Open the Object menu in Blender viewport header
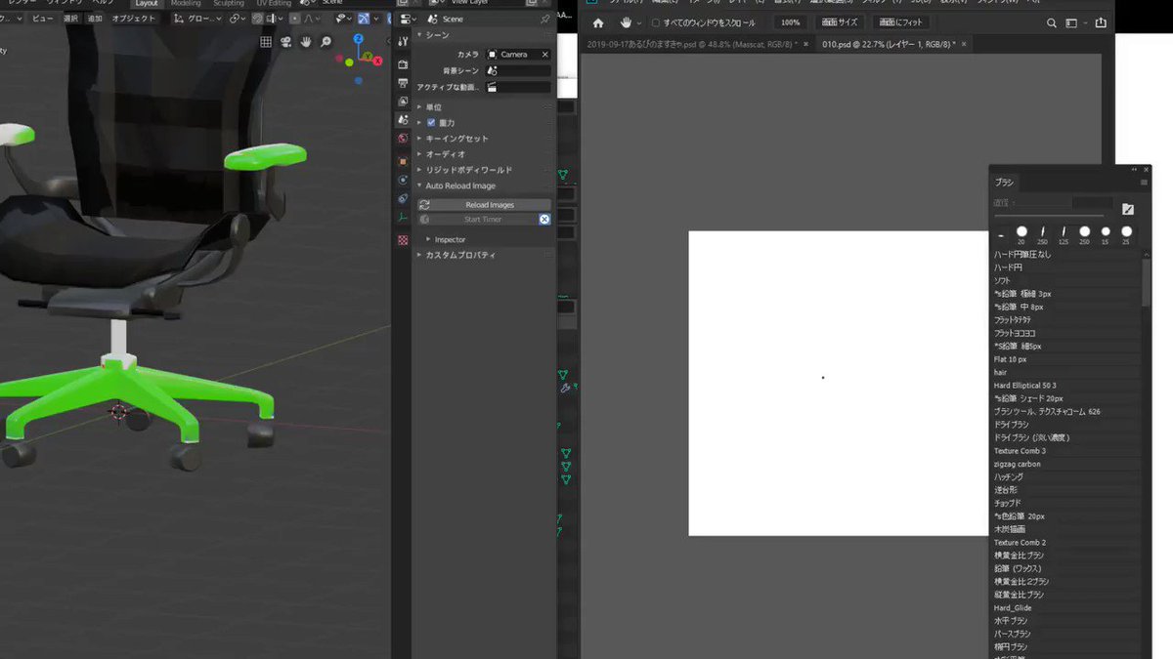1173x659 pixels. 133,19
